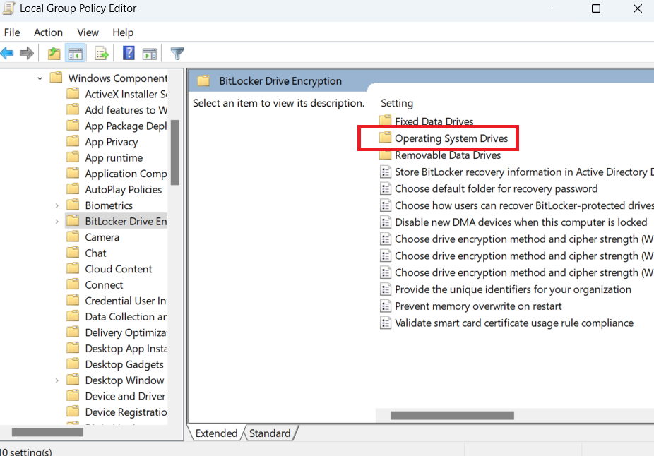Click policy icon beside Validate smart card certificate
The image size is (654, 456).
tap(386, 323)
